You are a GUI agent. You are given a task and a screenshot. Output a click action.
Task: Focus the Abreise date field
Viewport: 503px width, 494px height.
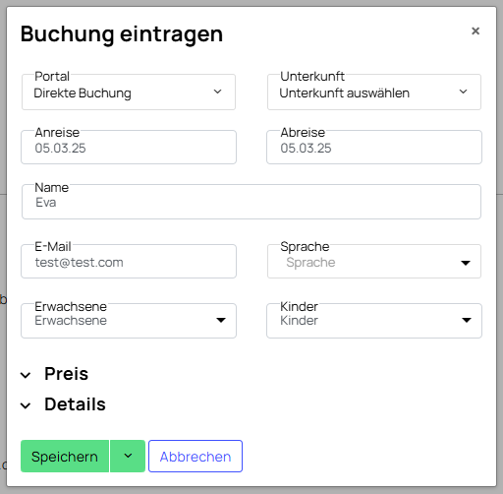(x=374, y=147)
